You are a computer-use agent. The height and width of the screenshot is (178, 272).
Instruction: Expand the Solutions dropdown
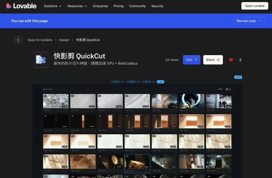point(52,6)
